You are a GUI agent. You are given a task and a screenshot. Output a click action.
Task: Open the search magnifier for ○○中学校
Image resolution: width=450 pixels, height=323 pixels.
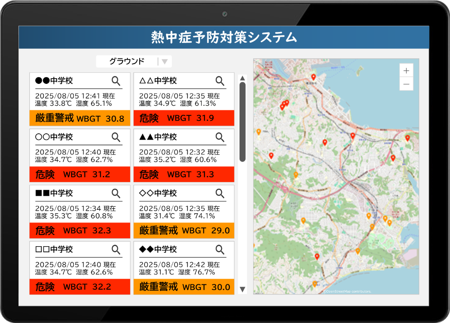click(116, 137)
